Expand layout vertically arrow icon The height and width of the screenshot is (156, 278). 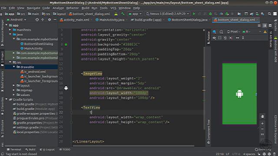click(x=243, y=38)
